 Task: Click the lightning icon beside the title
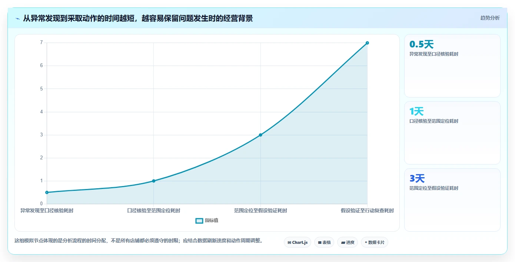tap(17, 19)
